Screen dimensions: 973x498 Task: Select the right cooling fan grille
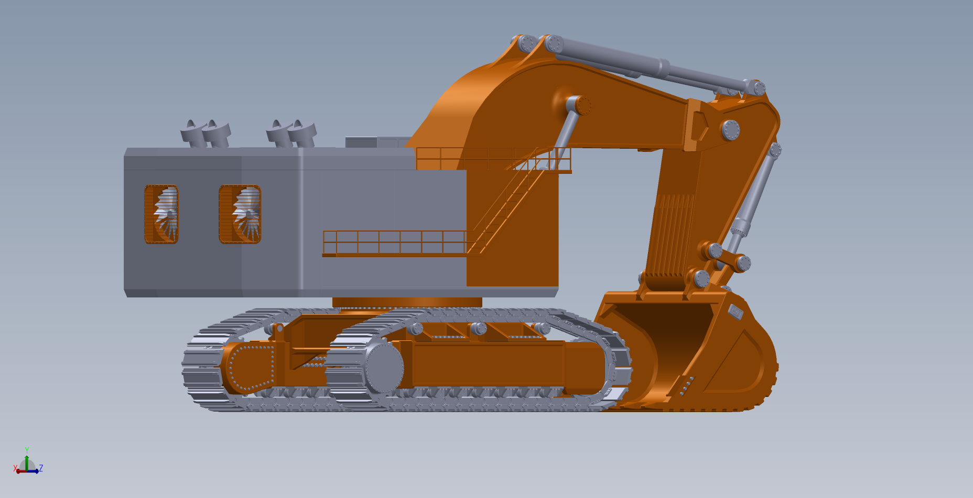click(x=240, y=214)
